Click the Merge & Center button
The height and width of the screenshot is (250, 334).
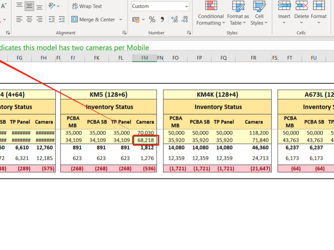(x=93, y=19)
